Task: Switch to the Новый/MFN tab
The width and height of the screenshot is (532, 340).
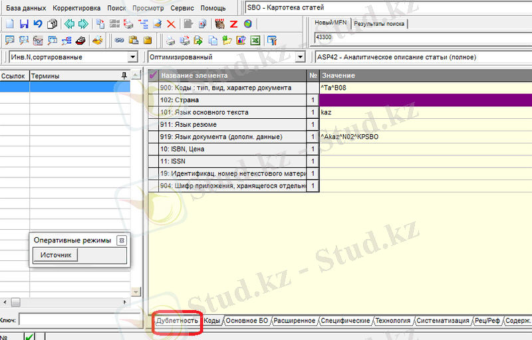Action: (x=331, y=23)
